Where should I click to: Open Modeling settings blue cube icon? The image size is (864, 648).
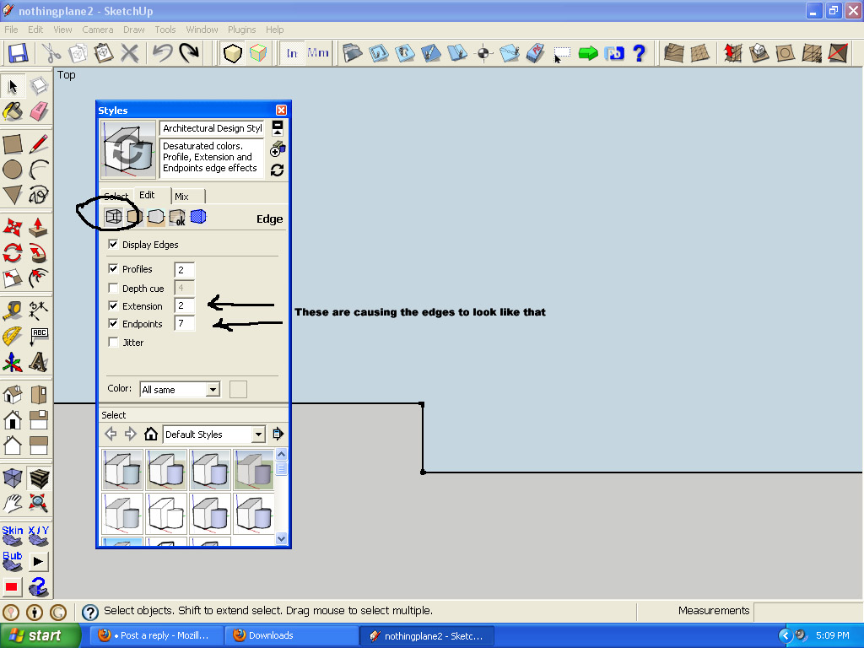click(x=197, y=217)
